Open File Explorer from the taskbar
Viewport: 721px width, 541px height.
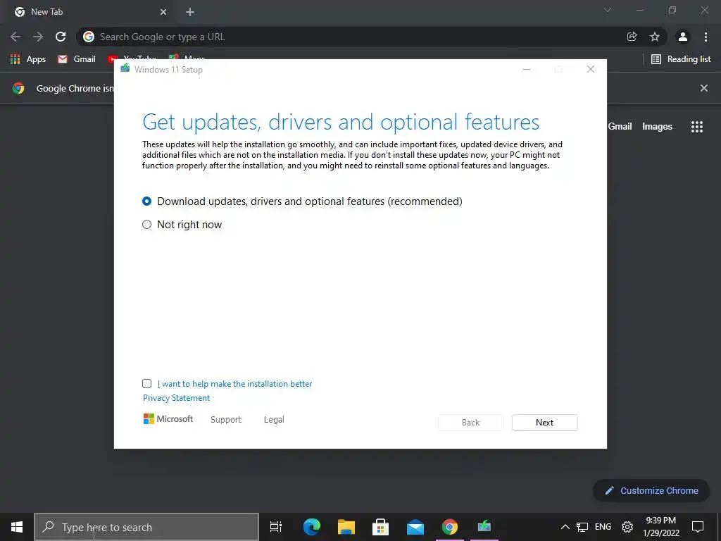point(346,527)
